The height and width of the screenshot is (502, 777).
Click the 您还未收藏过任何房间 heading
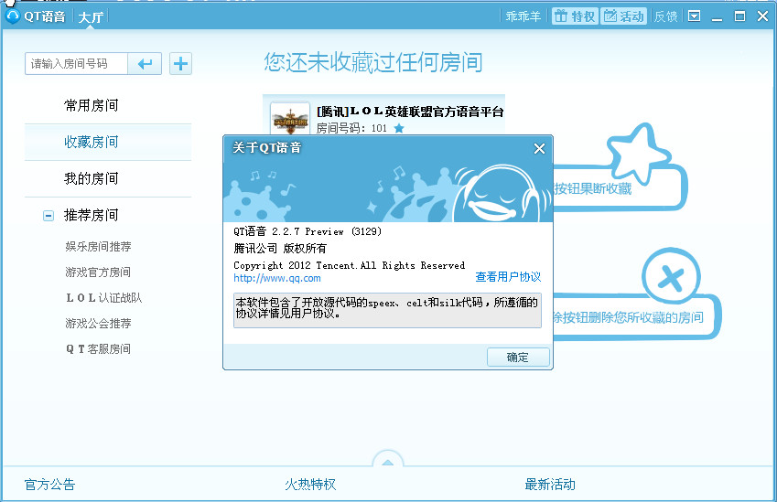373,62
